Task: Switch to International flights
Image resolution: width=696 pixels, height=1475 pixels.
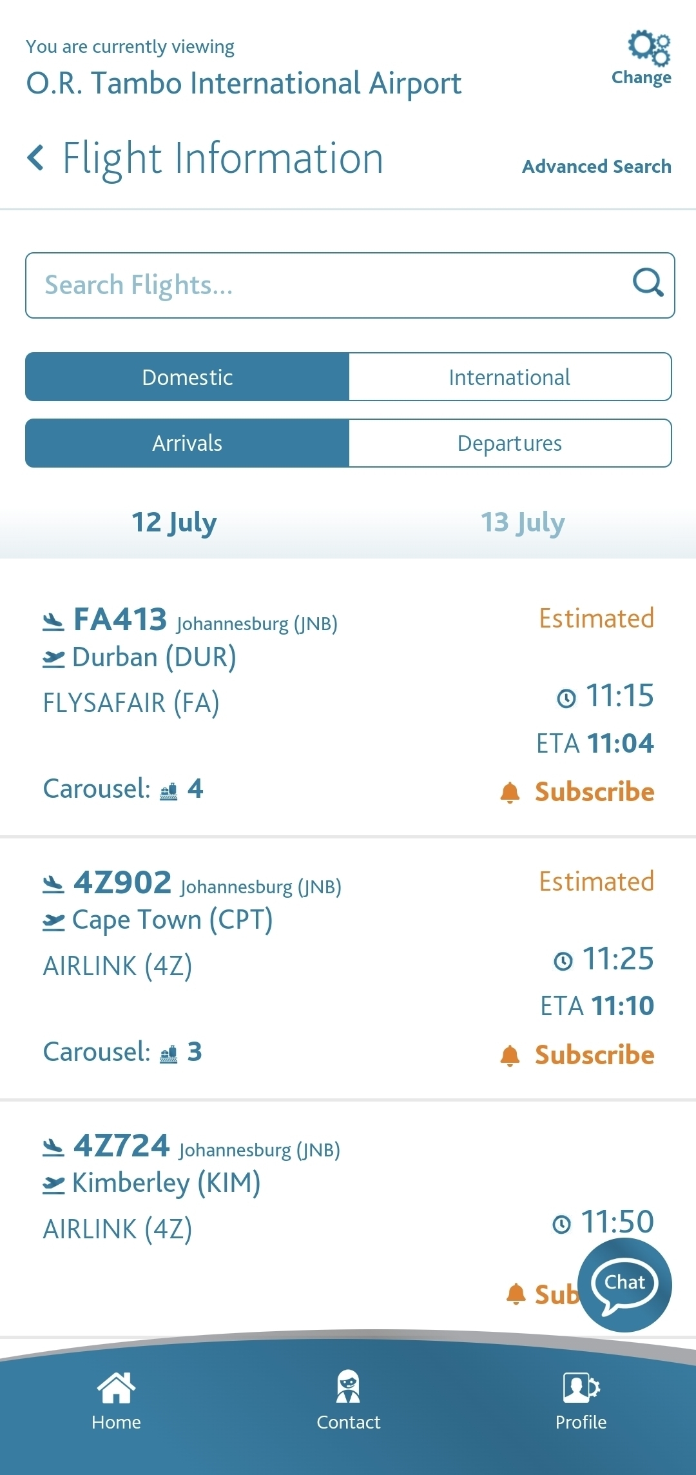Action: [x=509, y=377]
